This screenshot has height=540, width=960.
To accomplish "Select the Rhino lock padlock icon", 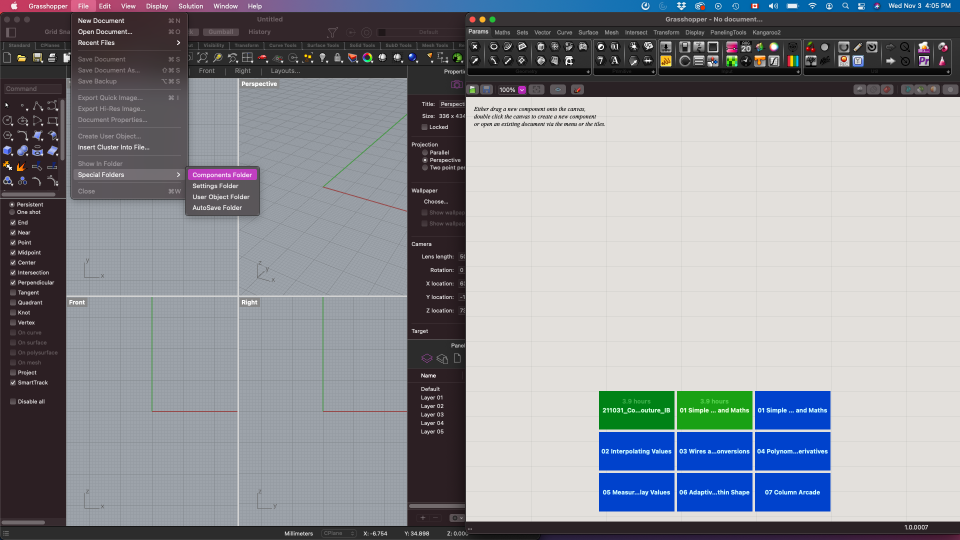I will coord(338,58).
